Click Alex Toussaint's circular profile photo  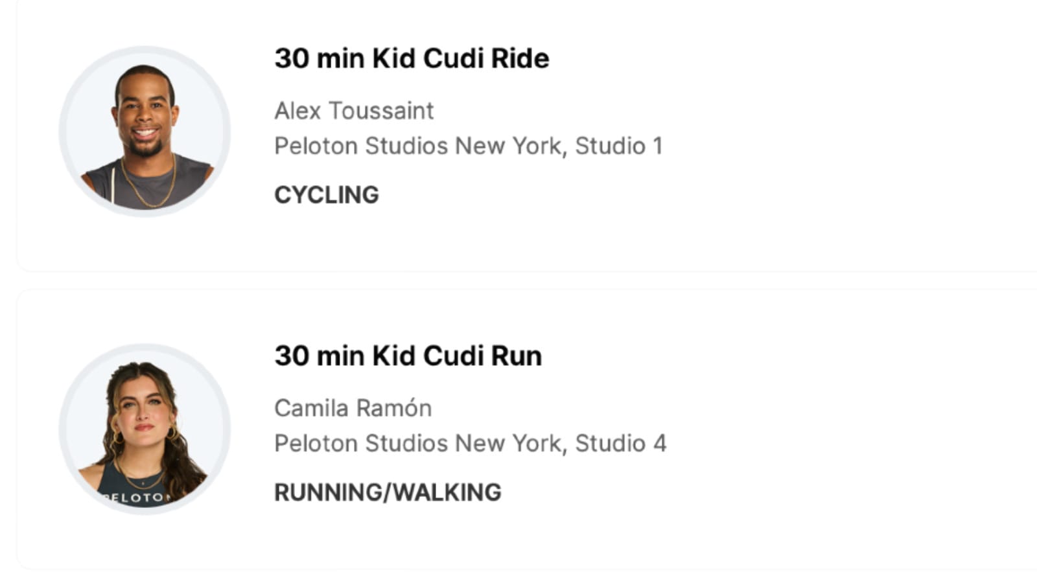tap(145, 131)
